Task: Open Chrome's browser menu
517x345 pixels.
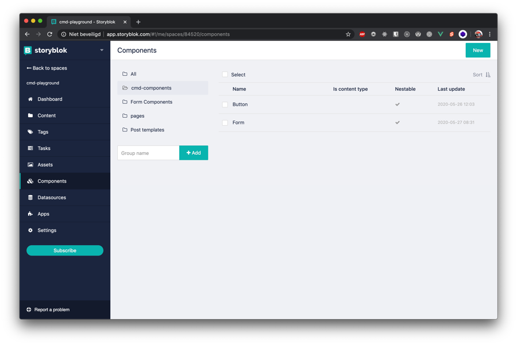Action: [x=490, y=34]
